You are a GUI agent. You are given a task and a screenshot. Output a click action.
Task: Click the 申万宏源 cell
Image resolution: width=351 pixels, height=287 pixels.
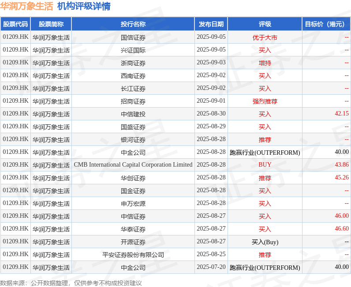pos(133,203)
